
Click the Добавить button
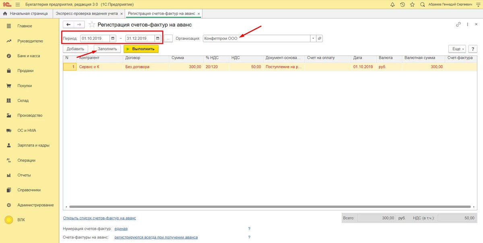(x=75, y=49)
